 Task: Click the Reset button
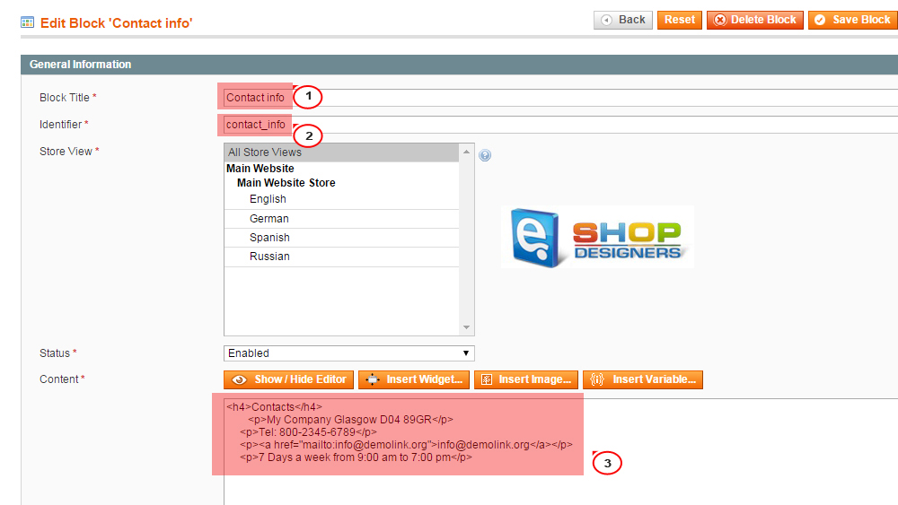680,20
